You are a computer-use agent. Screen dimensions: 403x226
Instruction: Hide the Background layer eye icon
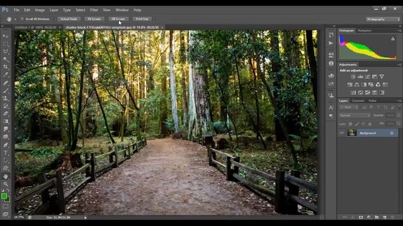coord(341,132)
